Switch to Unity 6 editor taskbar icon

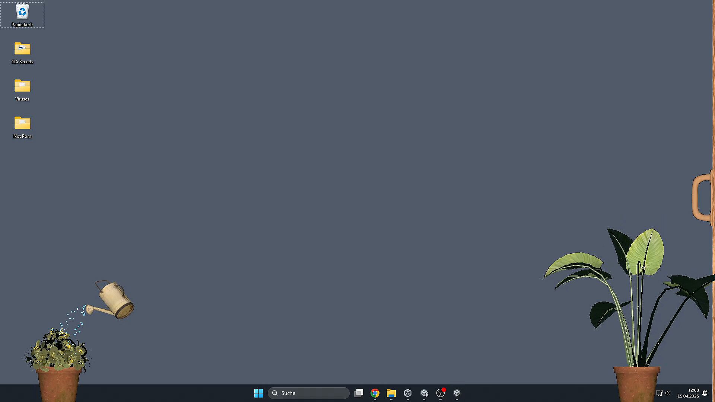click(424, 393)
